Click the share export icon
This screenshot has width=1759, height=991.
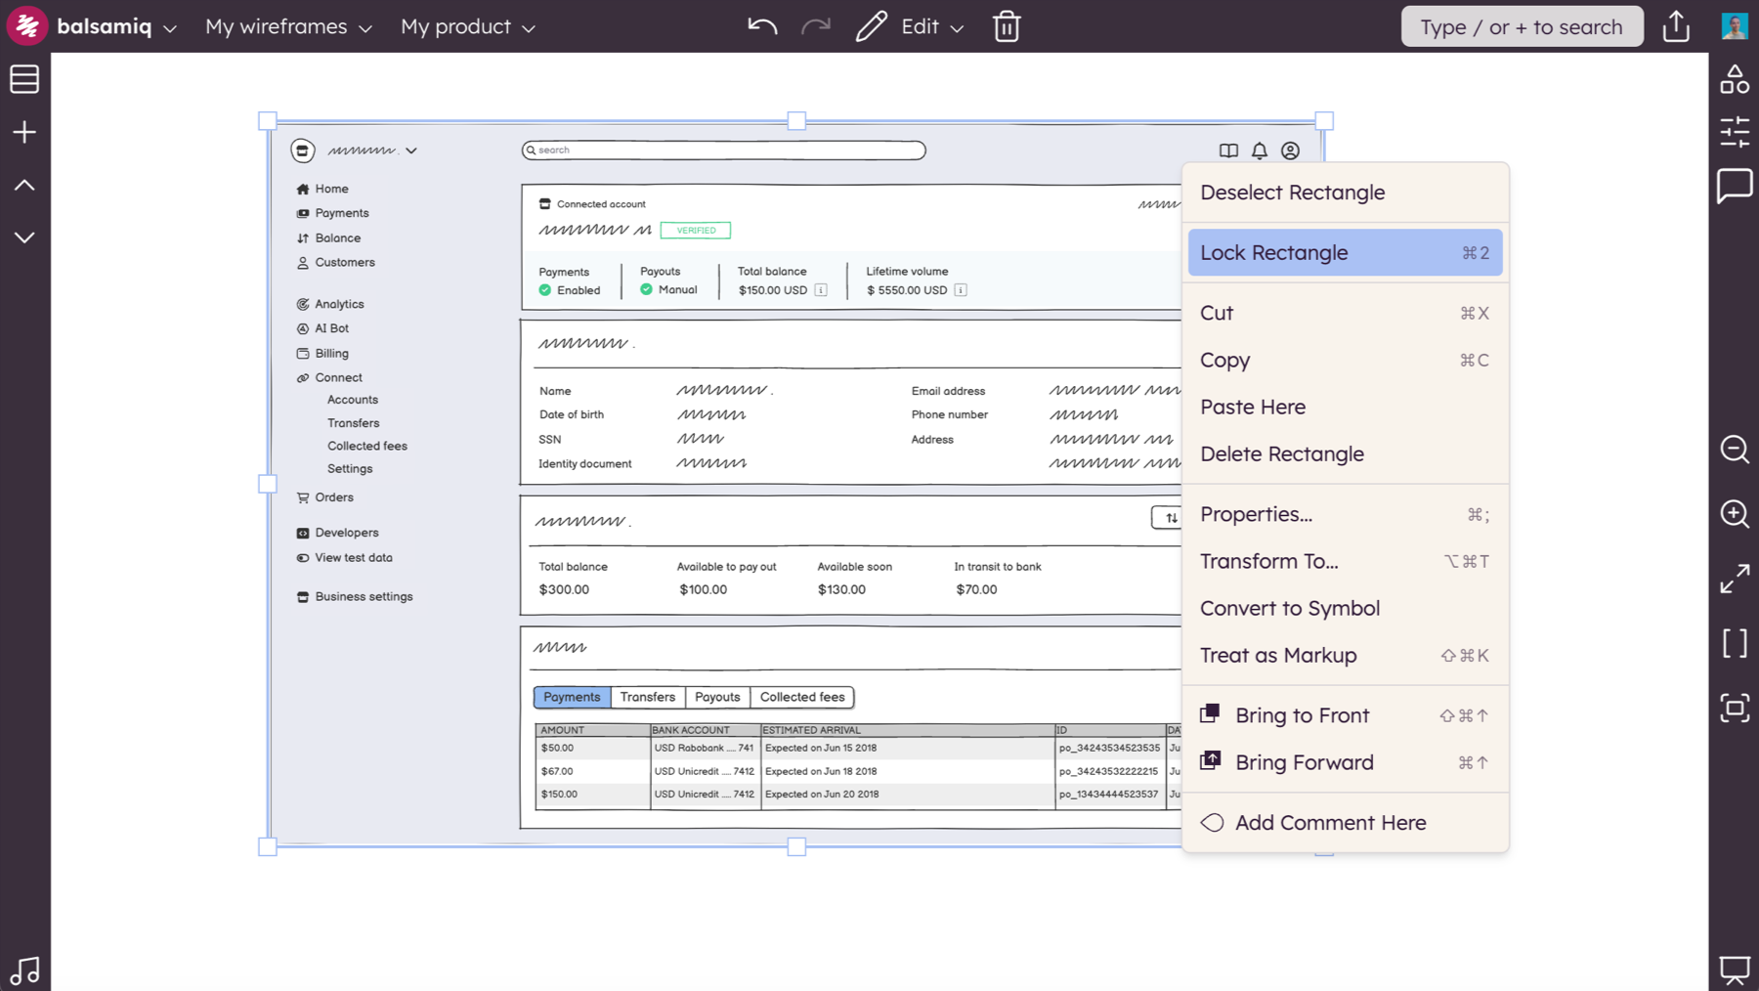pyautogui.click(x=1676, y=26)
